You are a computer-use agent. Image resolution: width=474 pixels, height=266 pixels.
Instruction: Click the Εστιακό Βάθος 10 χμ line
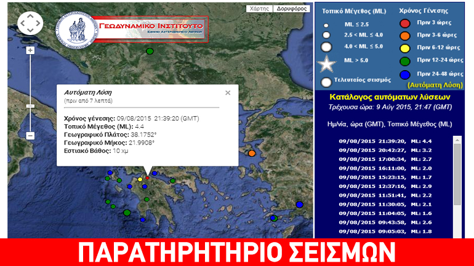(96, 151)
